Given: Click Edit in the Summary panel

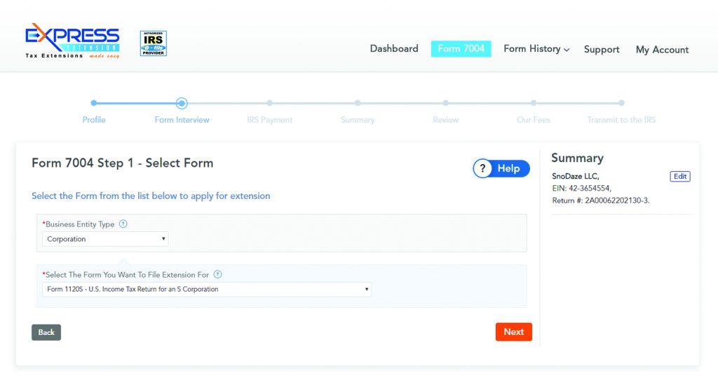Looking at the screenshot, I should [680, 176].
